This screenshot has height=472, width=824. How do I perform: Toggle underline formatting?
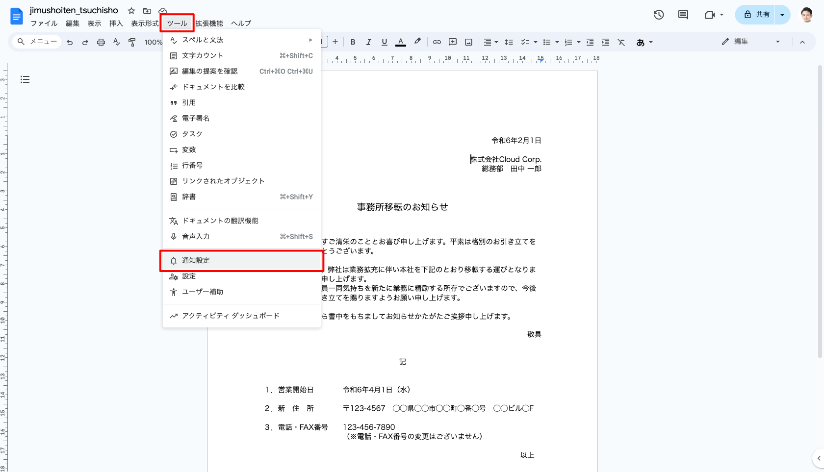(385, 42)
